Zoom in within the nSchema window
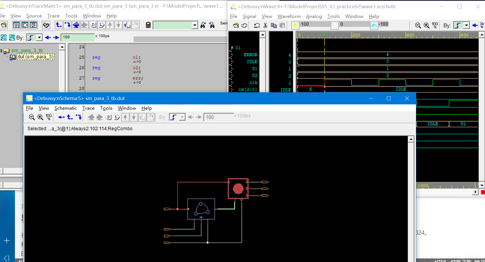Screen dimensions: 485x262 40,117
